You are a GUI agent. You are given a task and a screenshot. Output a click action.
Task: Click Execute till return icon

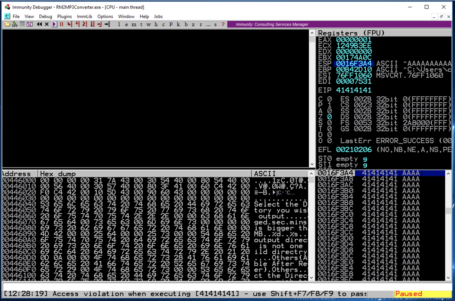pos(100,24)
